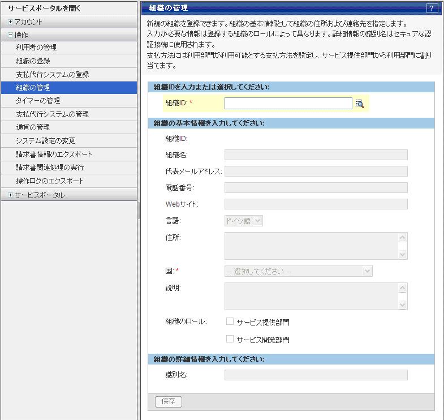Check the サービス提供部門 checkbox
444x420 pixels.
(x=230, y=322)
